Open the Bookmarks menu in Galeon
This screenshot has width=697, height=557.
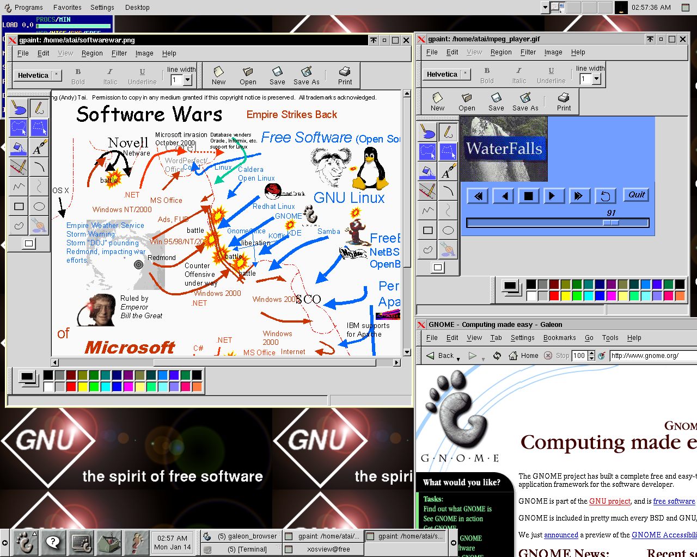click(x=559, y=338)
